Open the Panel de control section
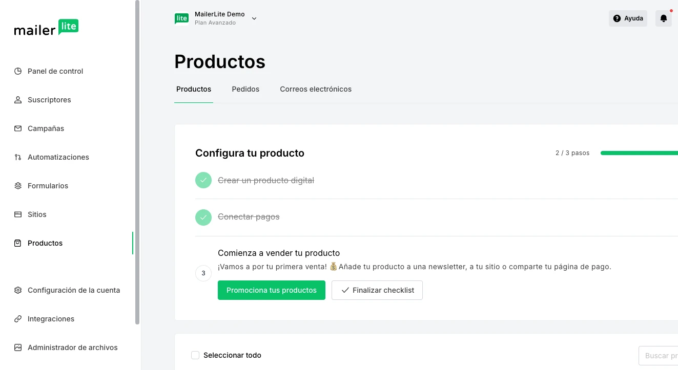 click(18, 71)
